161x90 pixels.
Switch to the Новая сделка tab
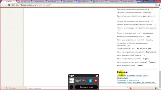114,1
